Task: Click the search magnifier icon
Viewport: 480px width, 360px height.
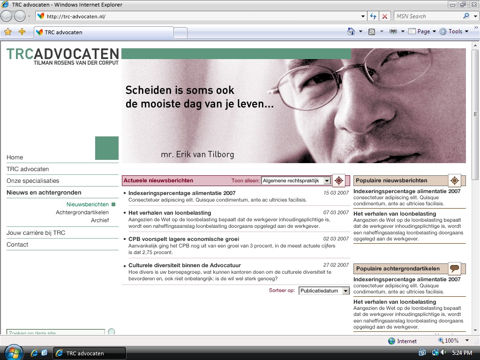Action: tap(466, 16)
